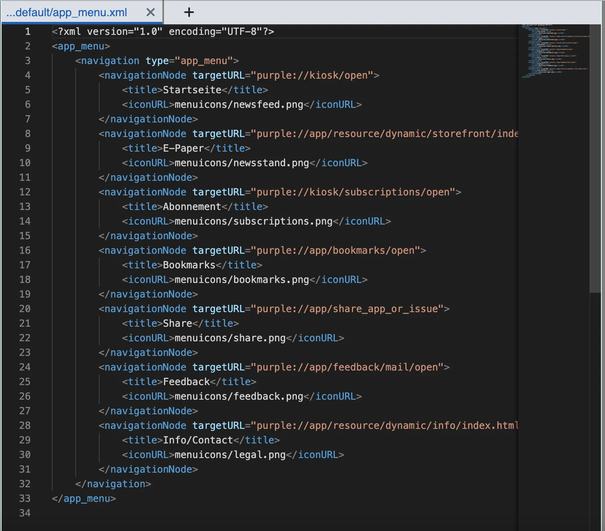Click the Bookmarks title text
605x531 pixels.
(190, 265)
